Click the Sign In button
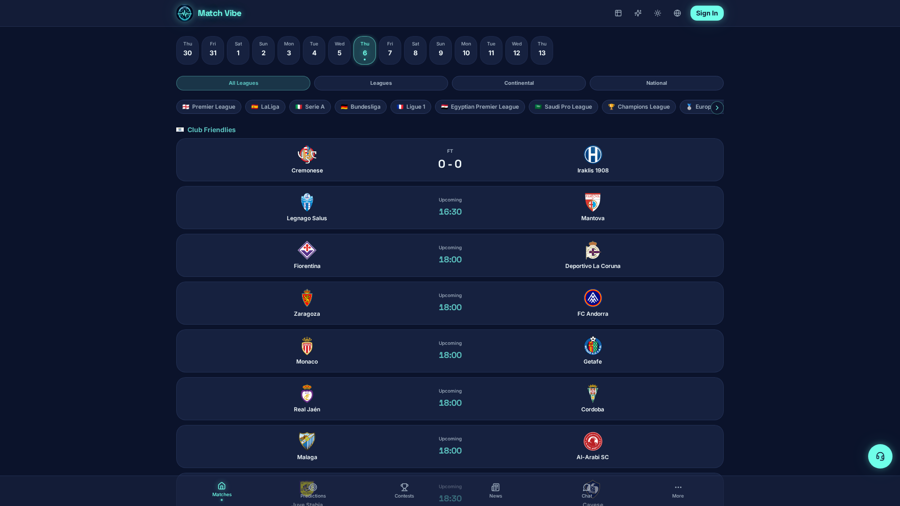The width and height of the screenshot is (900, 506). [x=707, y=13]
